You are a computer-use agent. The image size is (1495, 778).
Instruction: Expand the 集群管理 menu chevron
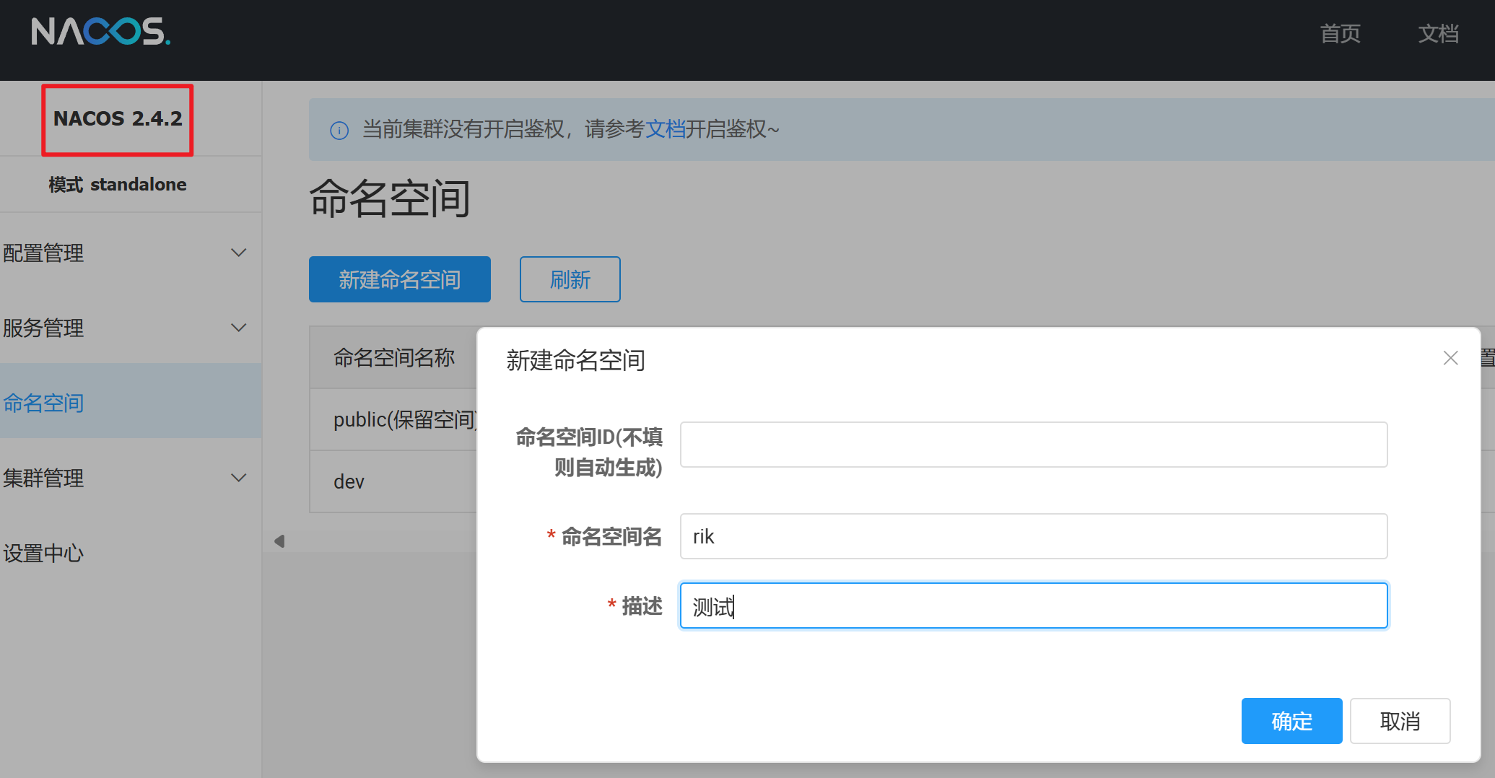(x=239, y=478)
